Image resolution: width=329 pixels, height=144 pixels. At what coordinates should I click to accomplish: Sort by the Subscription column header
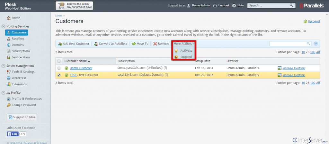point(126,61)
